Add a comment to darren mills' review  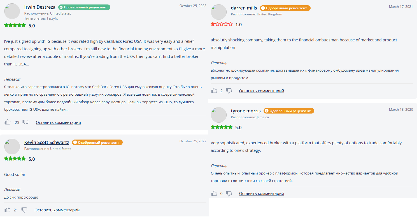[261, 91]
